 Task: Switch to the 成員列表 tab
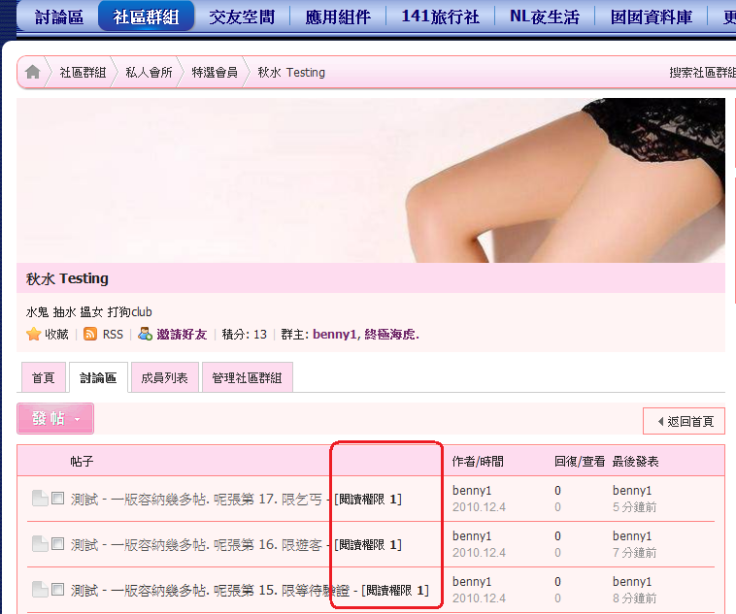point(164,377)
